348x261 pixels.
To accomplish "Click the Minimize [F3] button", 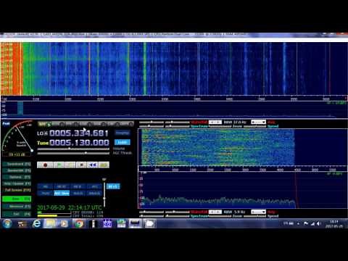I will [x=17, y=207].
